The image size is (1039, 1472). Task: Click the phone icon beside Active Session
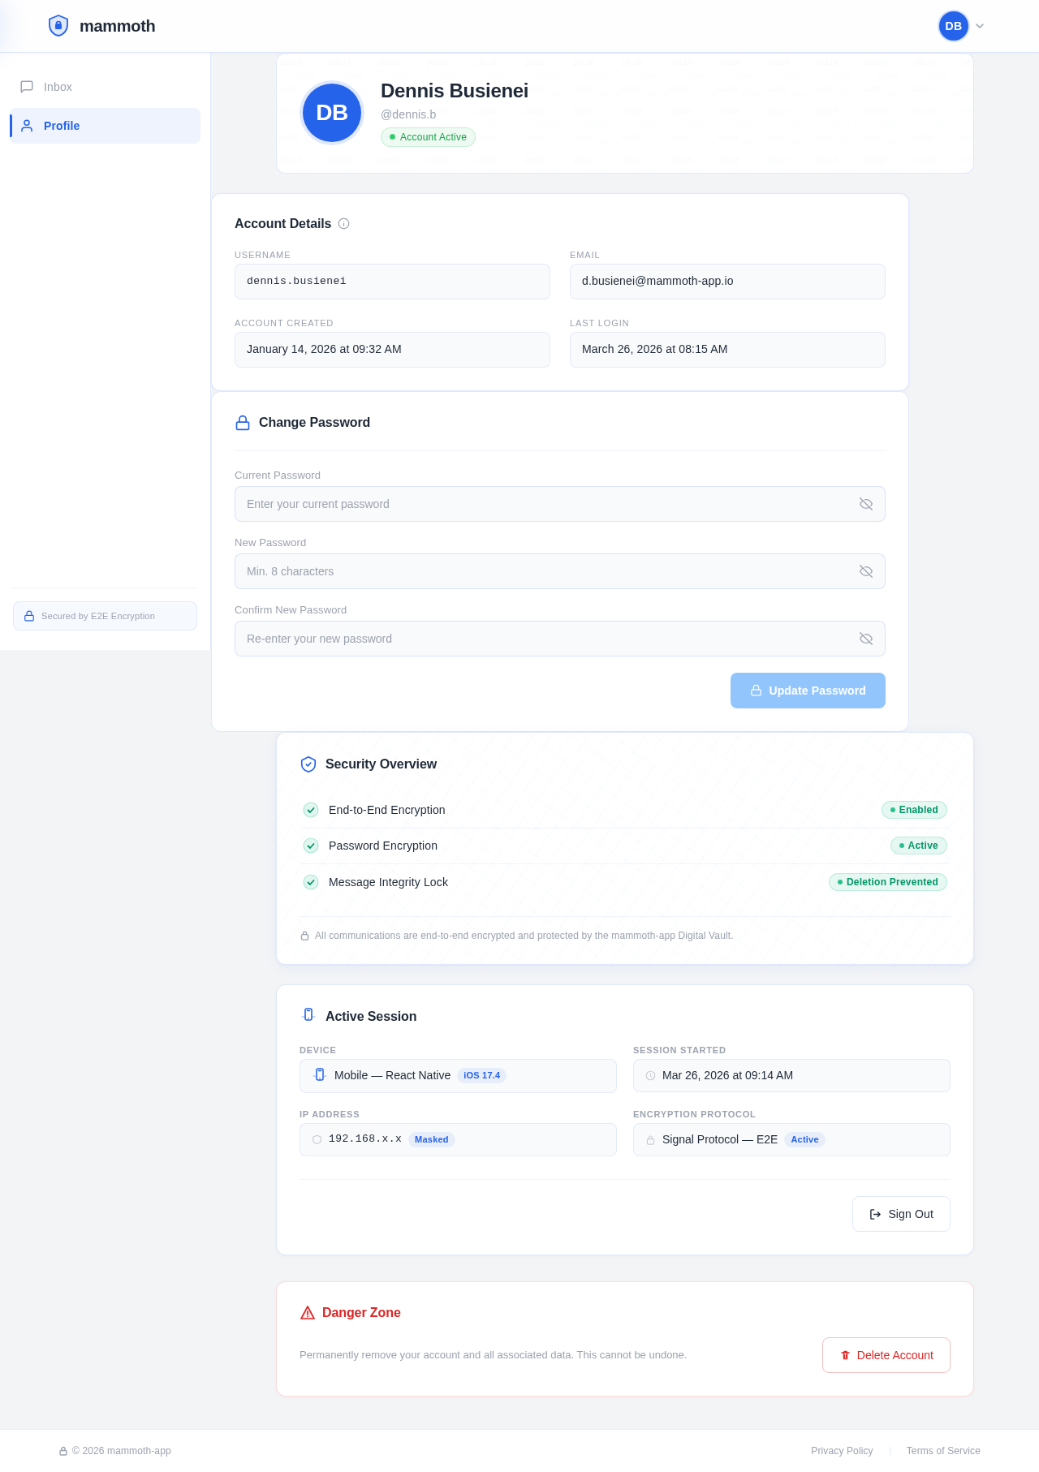[x=308, y=1015]
